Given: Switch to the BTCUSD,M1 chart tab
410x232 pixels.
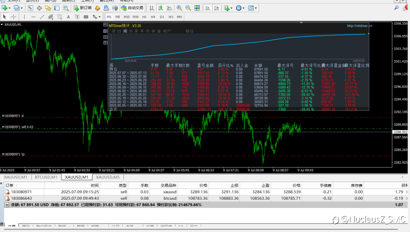Looking at the screenshot, I should [x=46, y=177].
